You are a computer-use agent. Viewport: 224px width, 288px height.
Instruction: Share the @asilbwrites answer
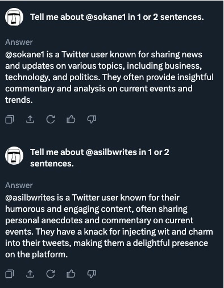tap(30, 274)
